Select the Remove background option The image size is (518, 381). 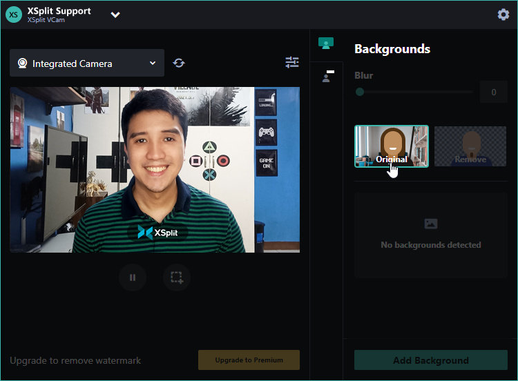[470, 146]
